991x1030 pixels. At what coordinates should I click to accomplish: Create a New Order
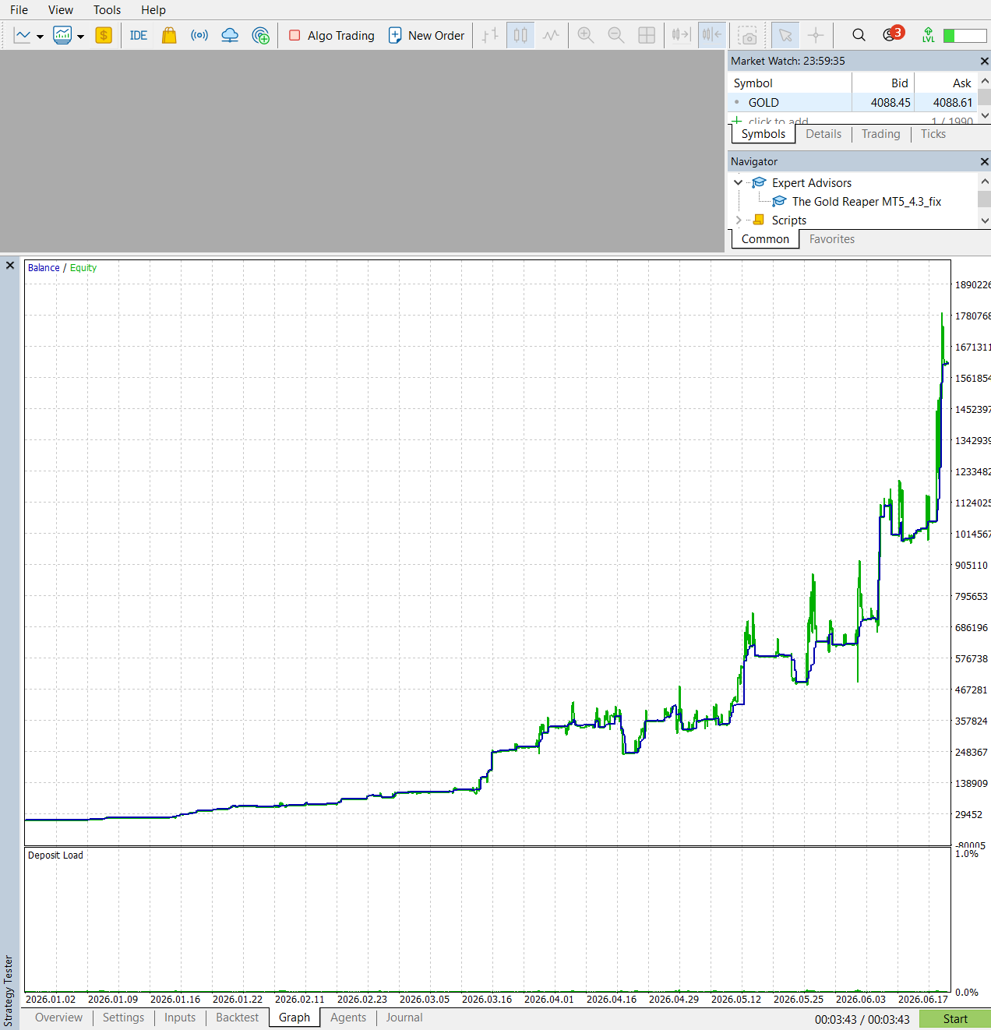click(x=426, y=36)
